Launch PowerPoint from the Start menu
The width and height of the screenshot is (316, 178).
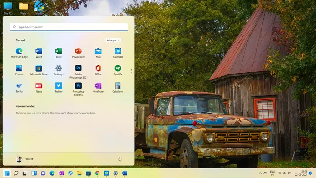click(79, 53)
